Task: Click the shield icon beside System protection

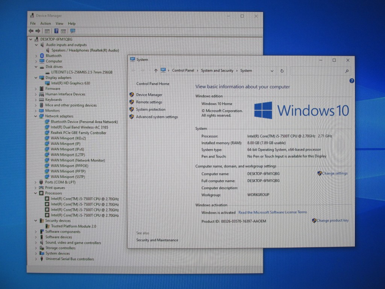Action: [132, 110]
